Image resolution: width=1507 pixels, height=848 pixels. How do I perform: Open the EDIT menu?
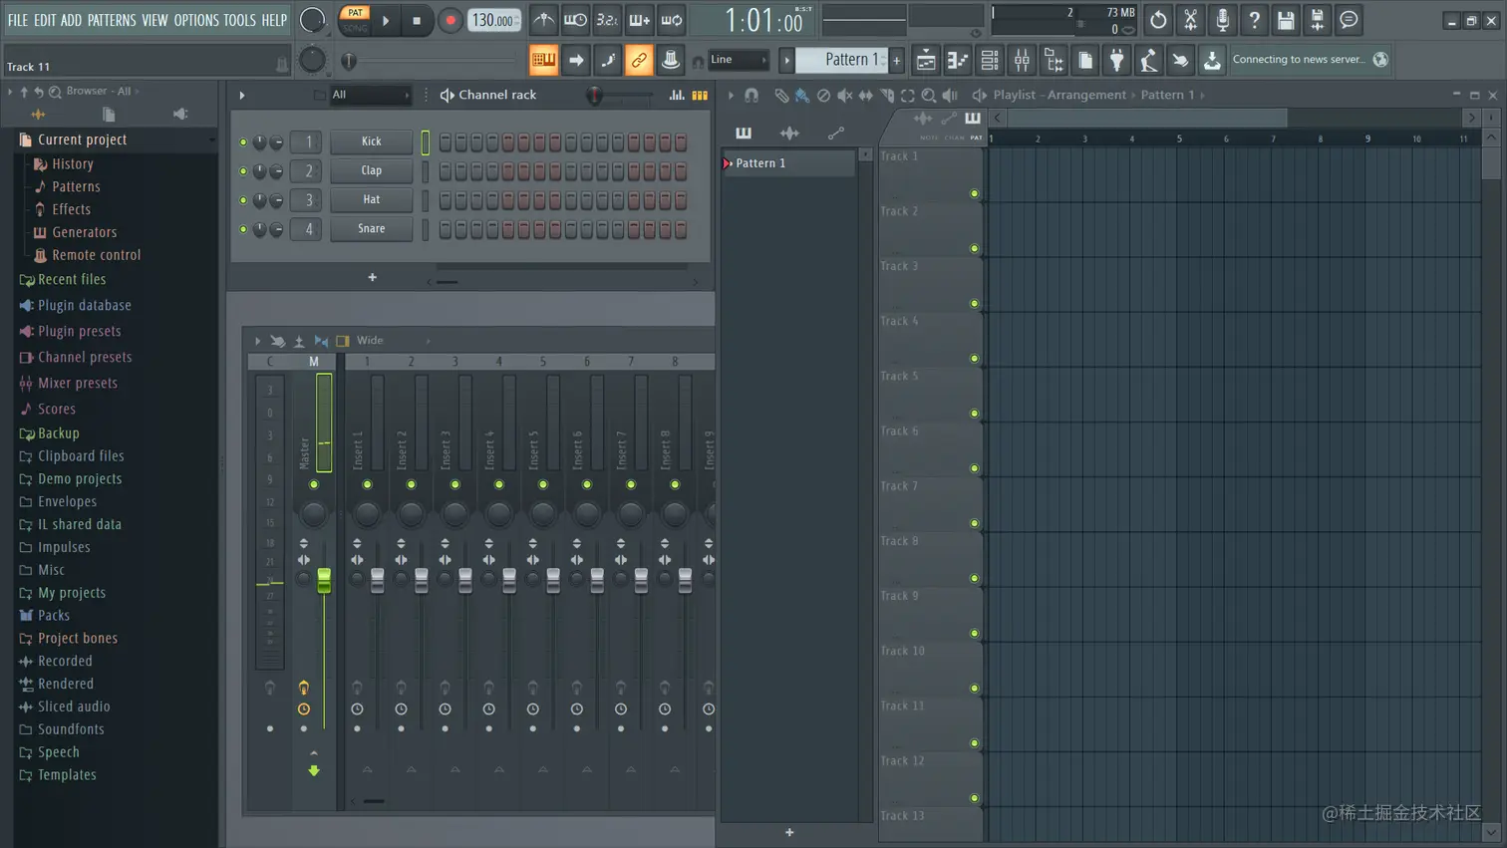[x=45, y=20]
